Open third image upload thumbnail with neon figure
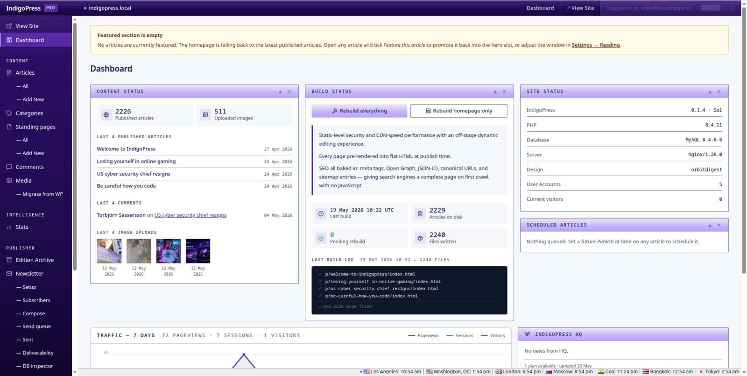 coord(169,251)
